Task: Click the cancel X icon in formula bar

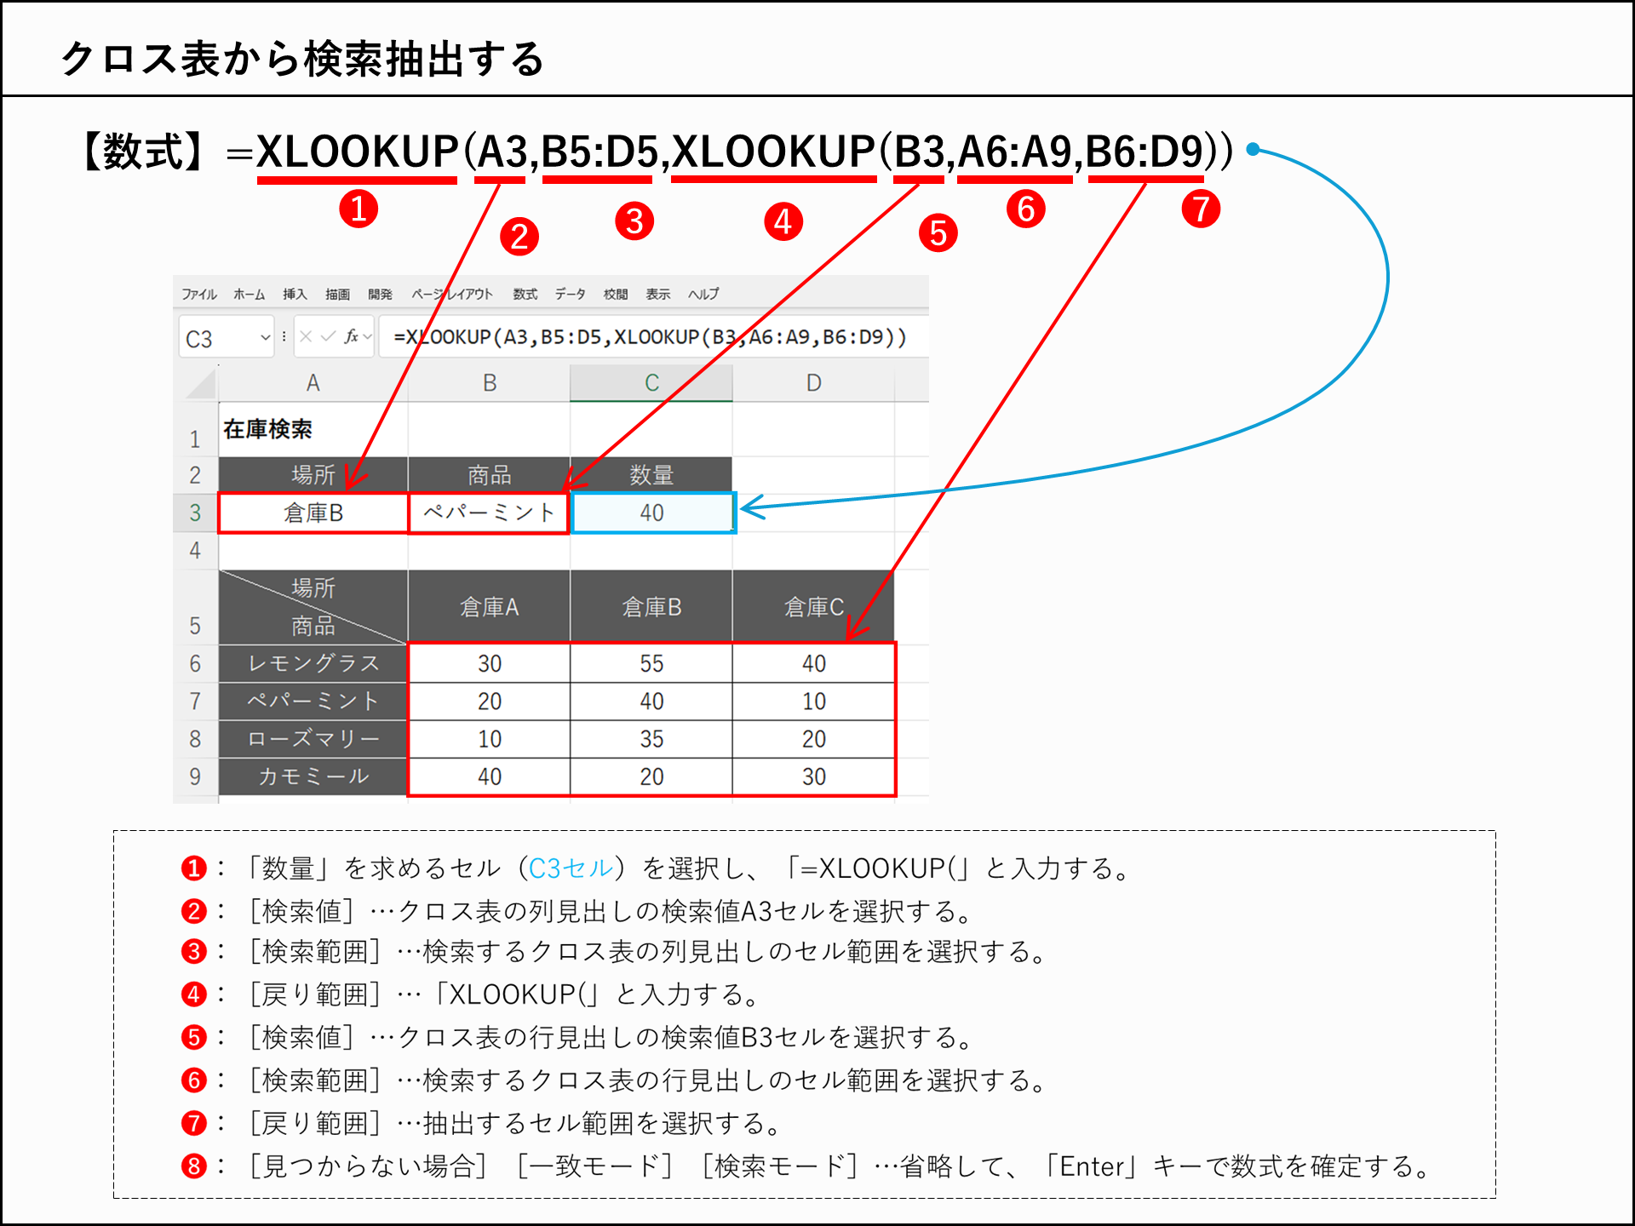Action: pos(307,335)
